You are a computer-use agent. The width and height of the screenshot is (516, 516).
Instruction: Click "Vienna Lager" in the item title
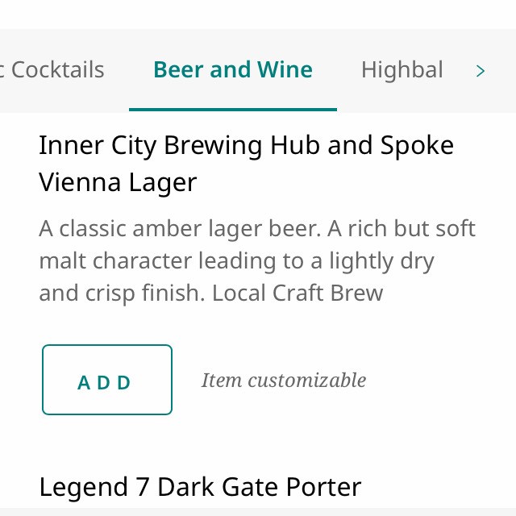118,183
